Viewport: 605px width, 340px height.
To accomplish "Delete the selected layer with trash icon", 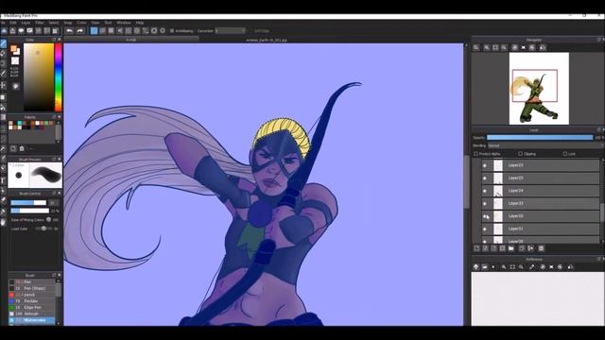I will [541, 248].
